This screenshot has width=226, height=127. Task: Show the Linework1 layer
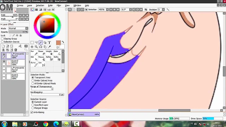(4, 68)
